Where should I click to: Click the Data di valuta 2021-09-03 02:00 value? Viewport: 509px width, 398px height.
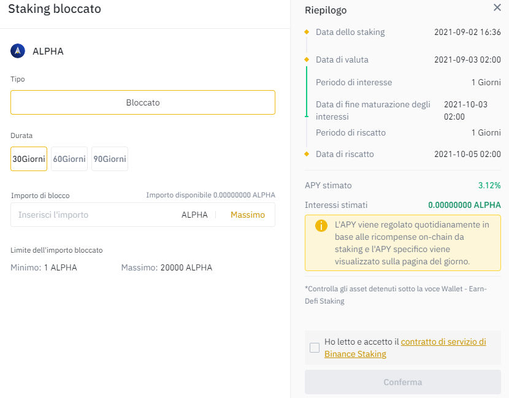coord(467,59)
